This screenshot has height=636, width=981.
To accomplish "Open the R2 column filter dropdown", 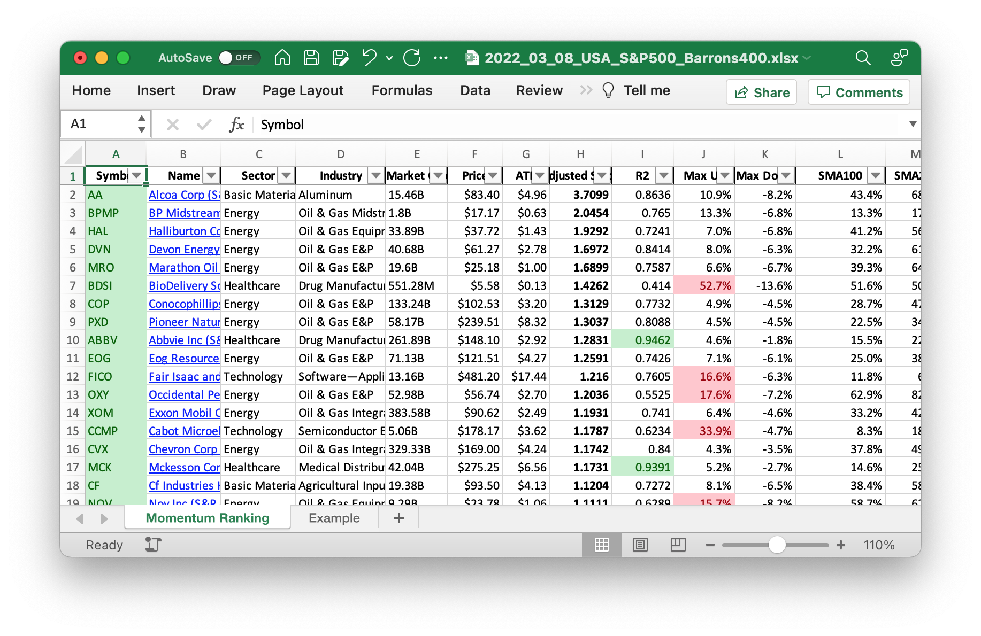I will (664, 175).
